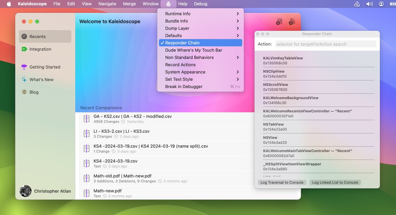The image size is (396, 215).
Task: Open the Navigate menu
Action: coord(107,4)
